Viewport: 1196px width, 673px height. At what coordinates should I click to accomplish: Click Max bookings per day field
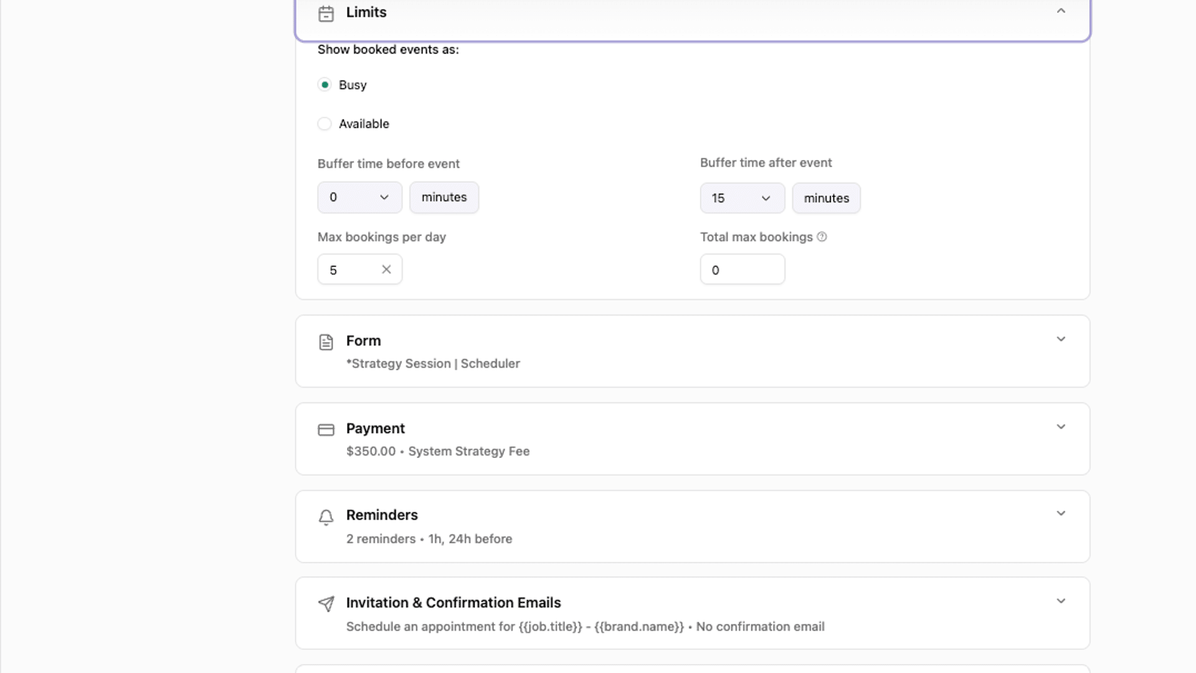point(350,270)
